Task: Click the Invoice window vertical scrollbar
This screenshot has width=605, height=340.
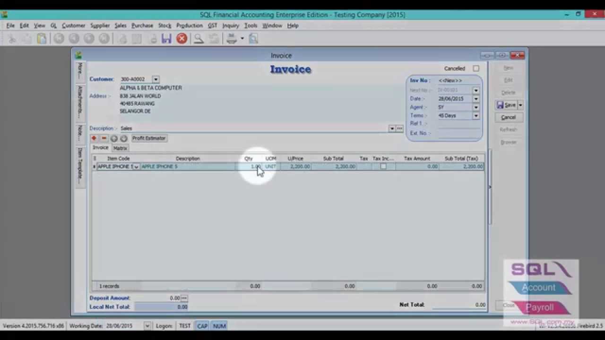Action: pyautogui.click(x=490, y=187)
